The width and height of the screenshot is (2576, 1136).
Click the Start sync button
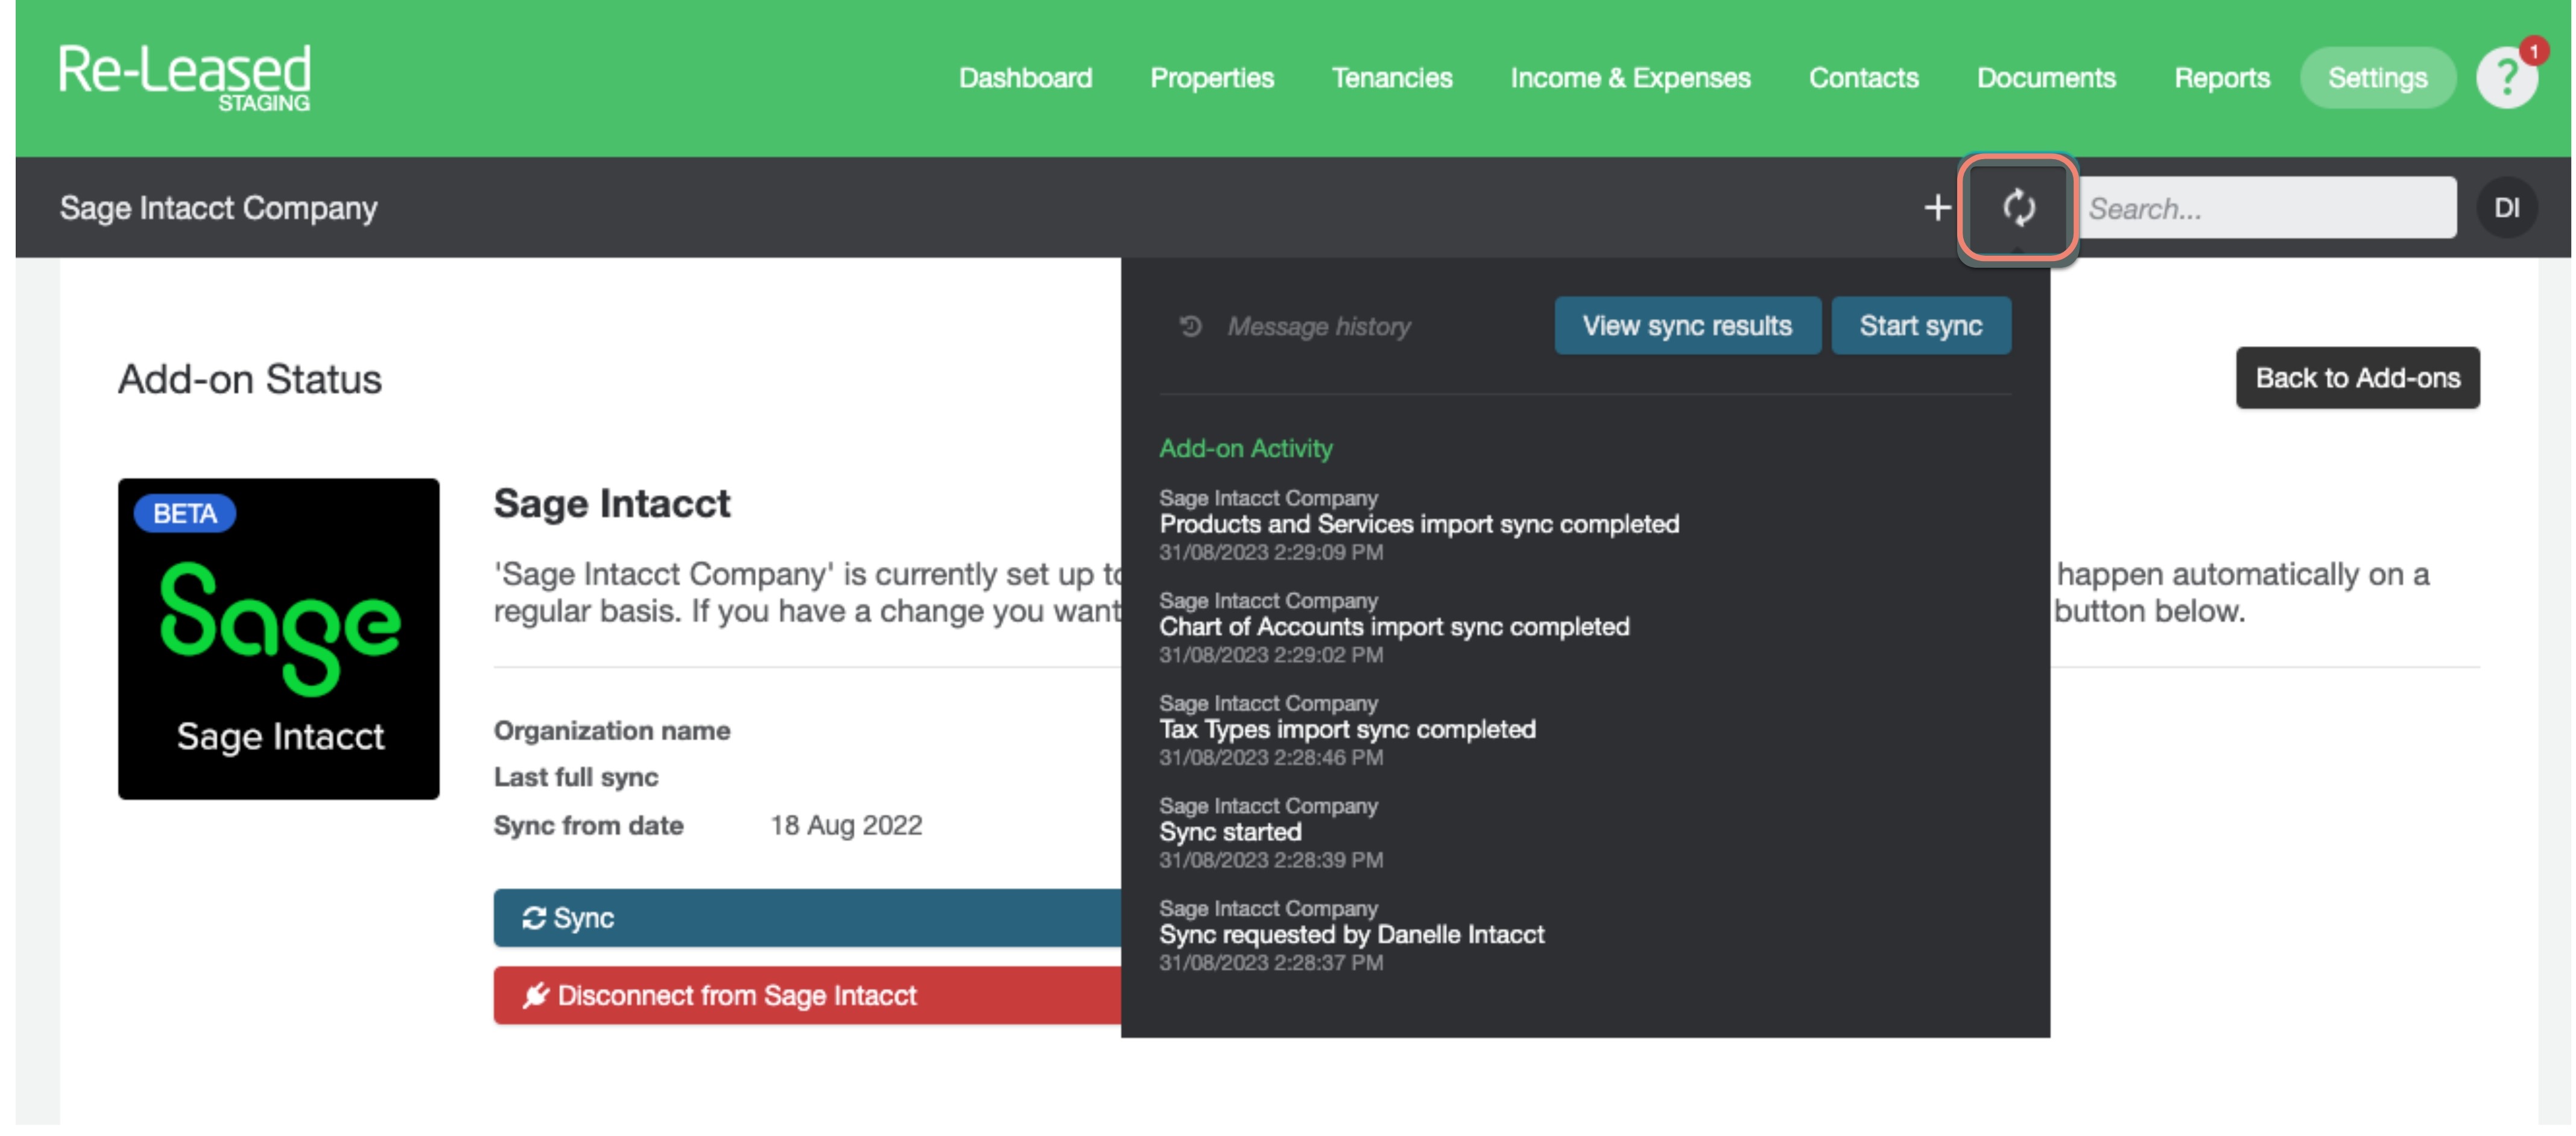pyautogui.click(x=1920, y=326)
